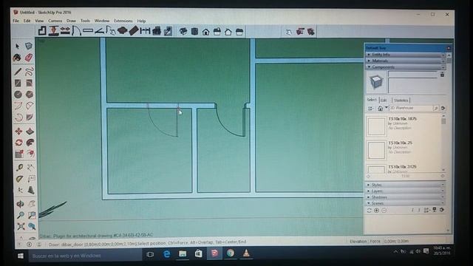Open the Camera menu
This screenshot has width=473, height=266.
pos(55,21)
